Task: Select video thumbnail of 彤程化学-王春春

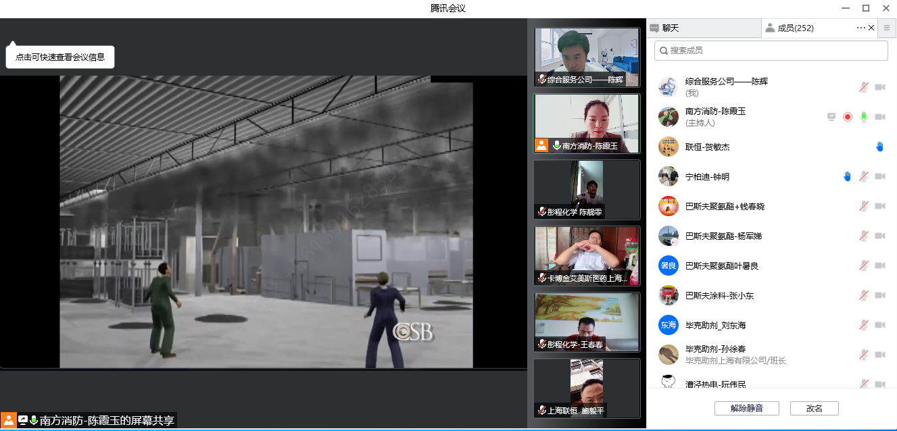Action: [587, 322]
